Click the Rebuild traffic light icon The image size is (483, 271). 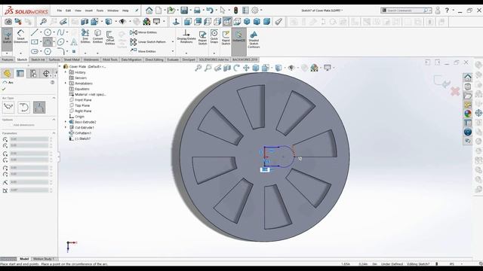[235, 11]
